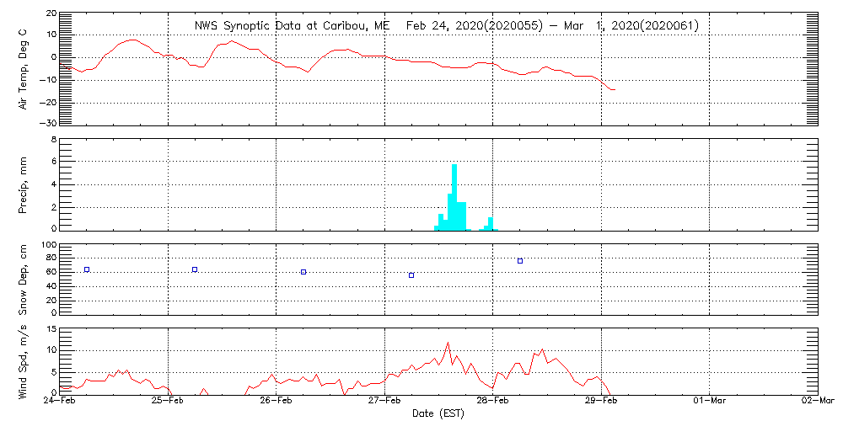Click the 20 label on the air temp axis
This screenshot has height=421, width=843.
pos(50,13)
